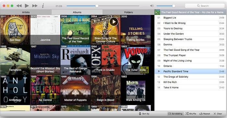Focus the Search field

coord(205,6)
